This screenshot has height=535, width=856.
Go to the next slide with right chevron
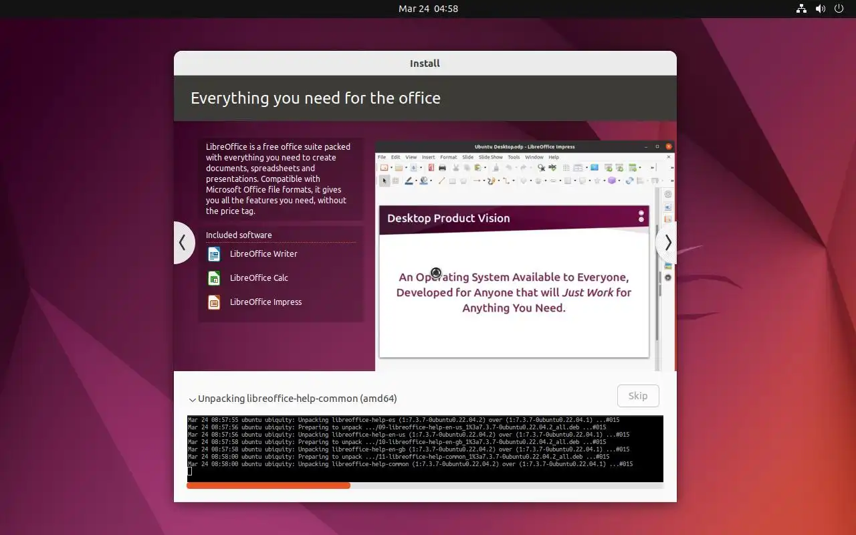point(667,243)
